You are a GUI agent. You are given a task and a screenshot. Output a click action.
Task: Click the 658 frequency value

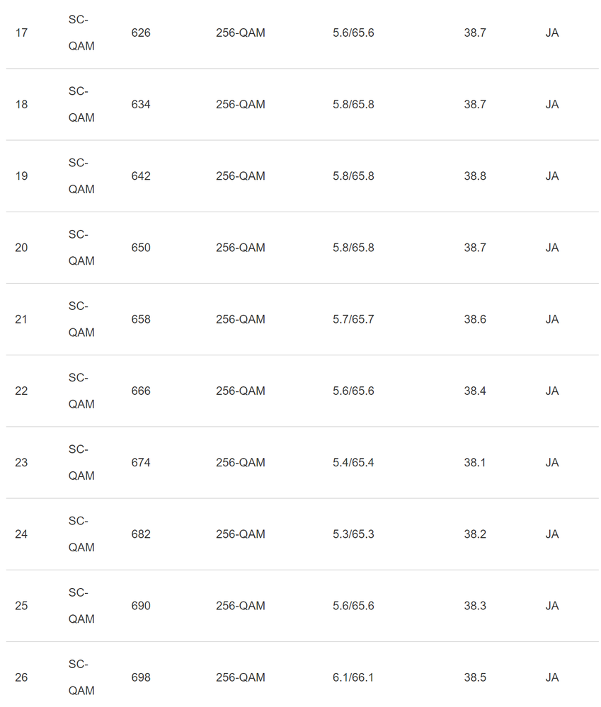141,319
